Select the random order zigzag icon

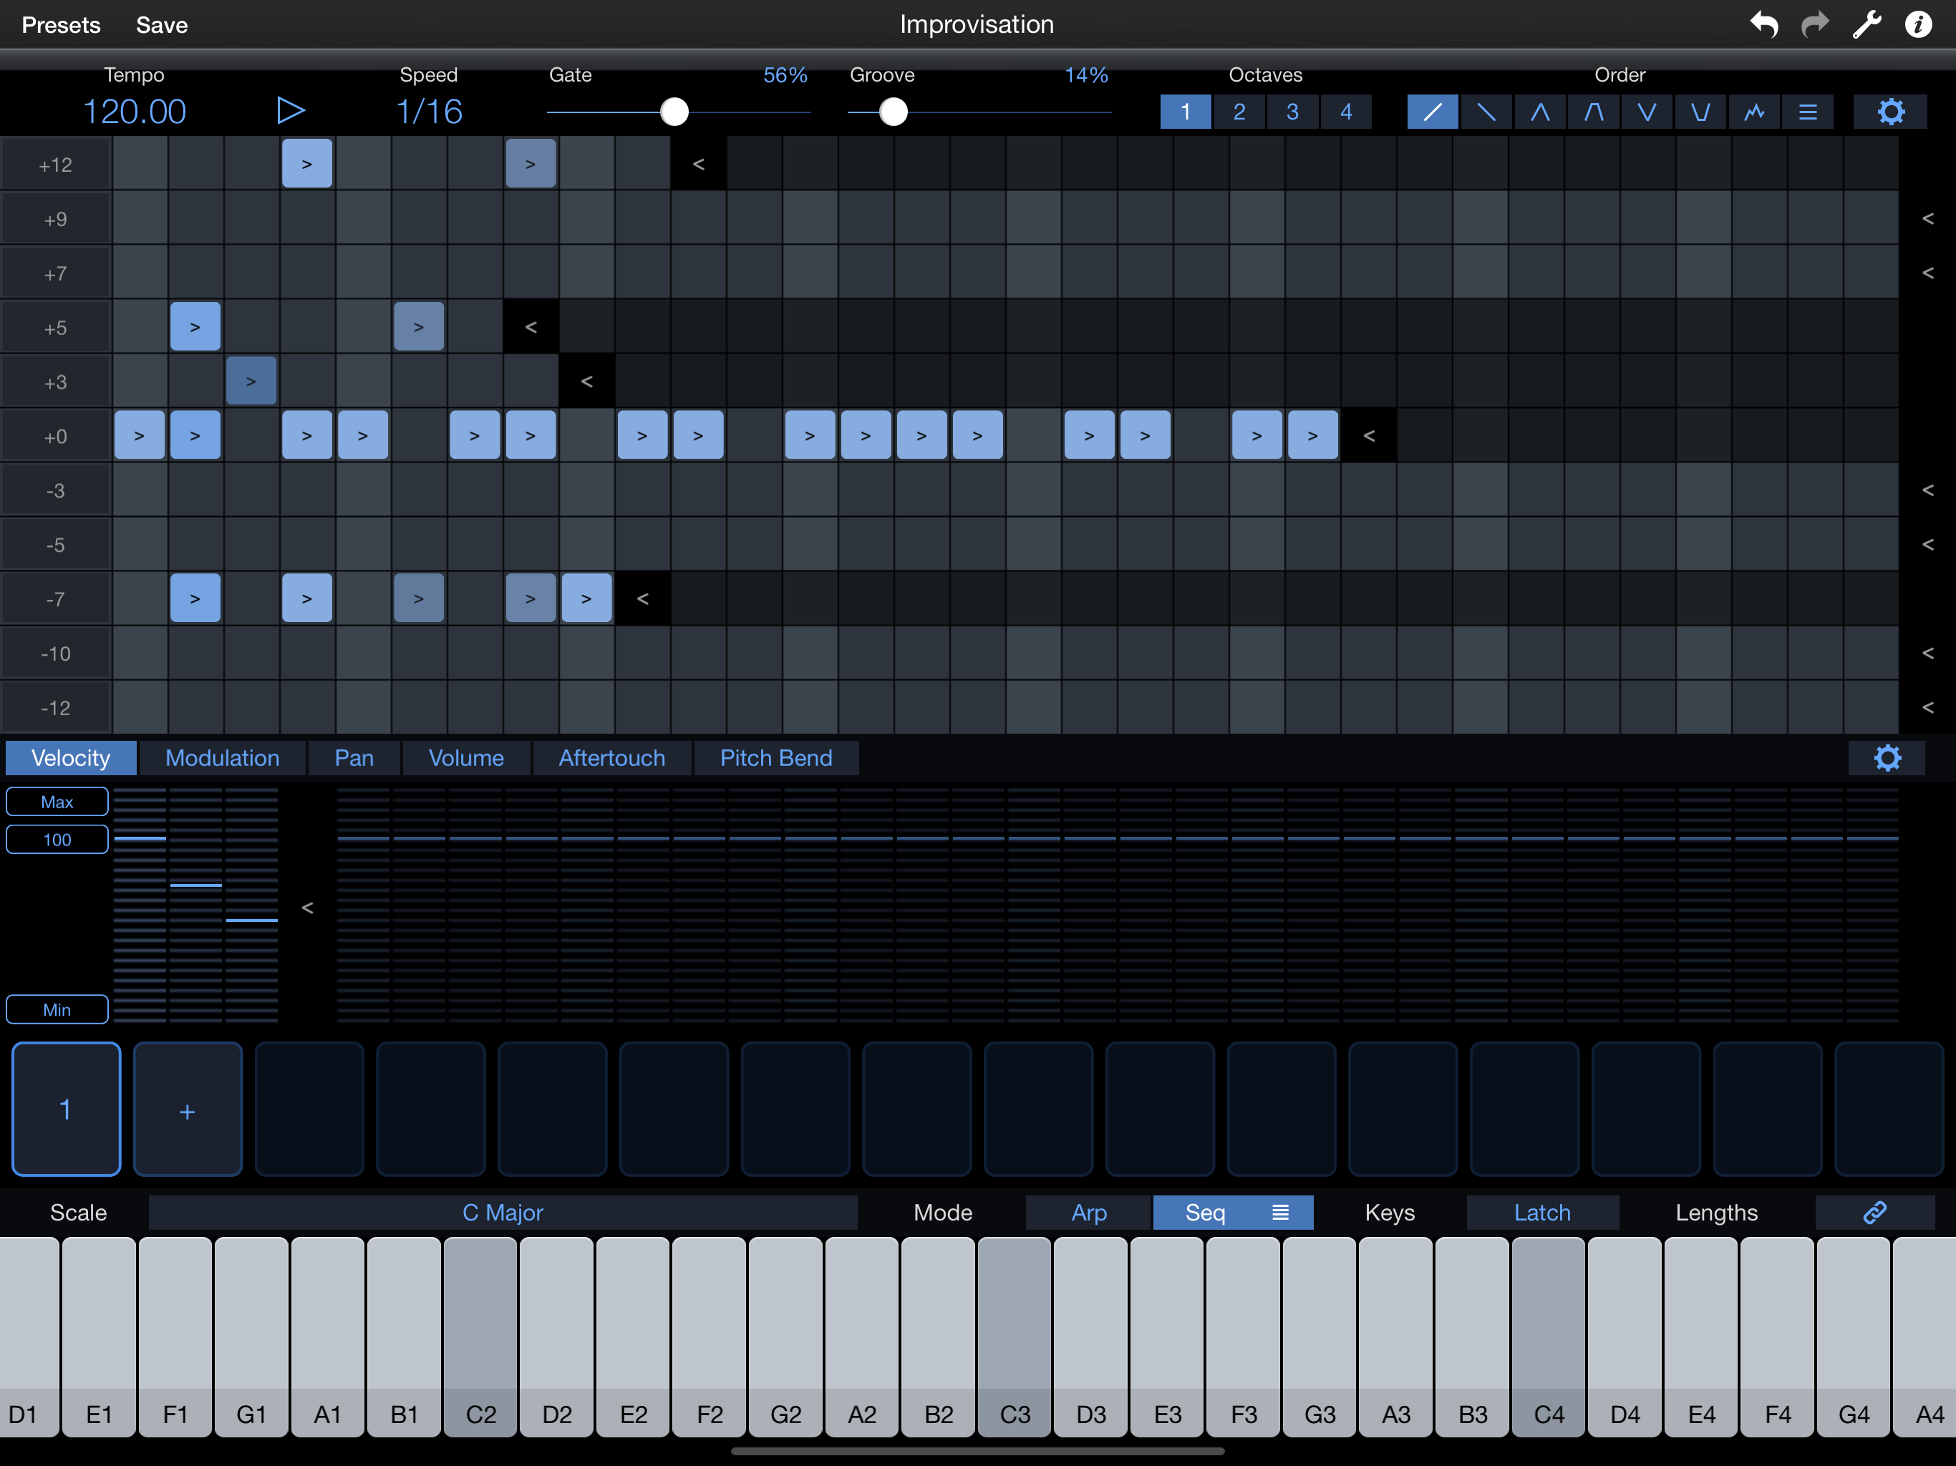(x=1754, y=112)
